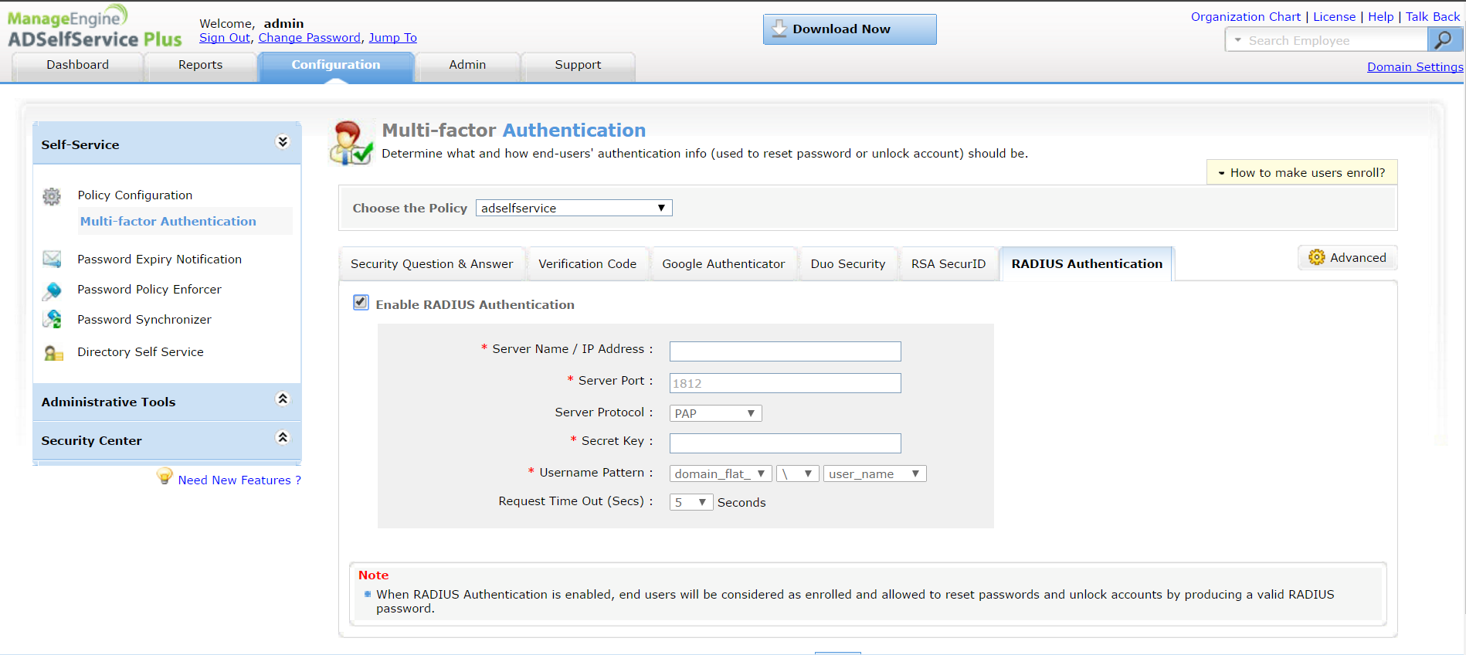Open Password Synchronizer
Image resolution: width=1466 pixels, height=655 pixels.
[144, 320]
